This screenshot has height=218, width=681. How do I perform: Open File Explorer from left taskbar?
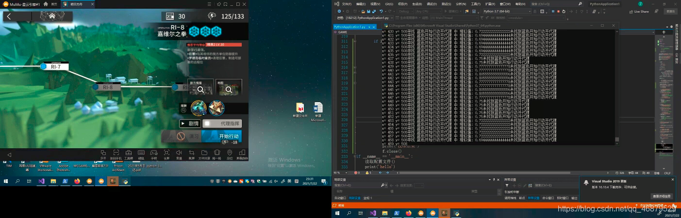coord(53,181)
